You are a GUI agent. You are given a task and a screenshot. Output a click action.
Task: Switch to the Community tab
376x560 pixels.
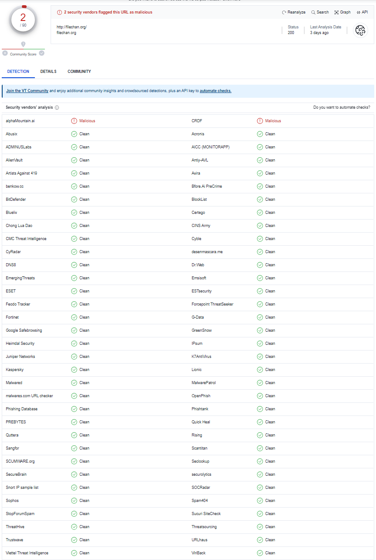coord(79,72)
